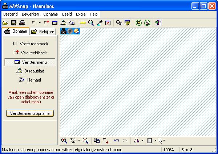This screenshot has width=218, height=154.
Task: Open the Opname menu
Action: pyautogui.click(x=51, y=14)
